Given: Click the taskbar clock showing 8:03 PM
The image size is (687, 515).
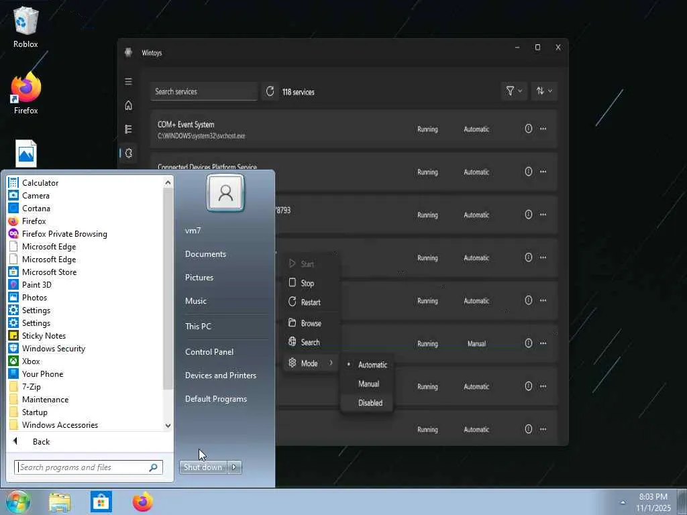Looking at the screenshot, I should coord(653,502).
